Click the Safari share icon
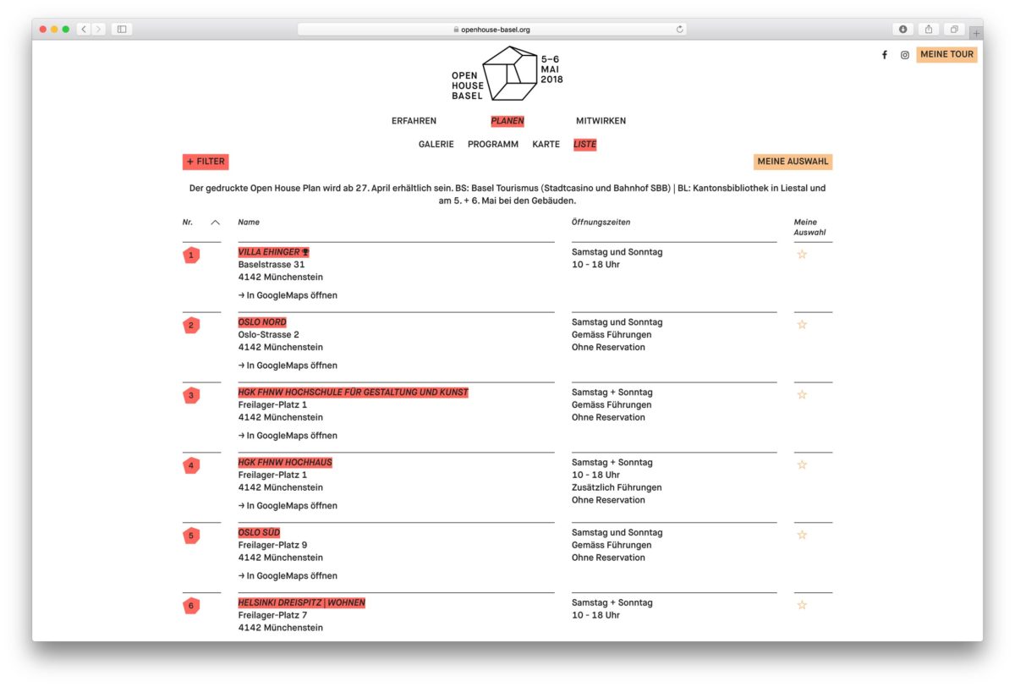This screenshot has height=687, width=1015. 928,30
